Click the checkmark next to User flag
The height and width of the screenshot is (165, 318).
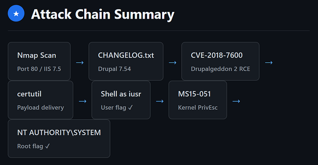click(130, 107)
